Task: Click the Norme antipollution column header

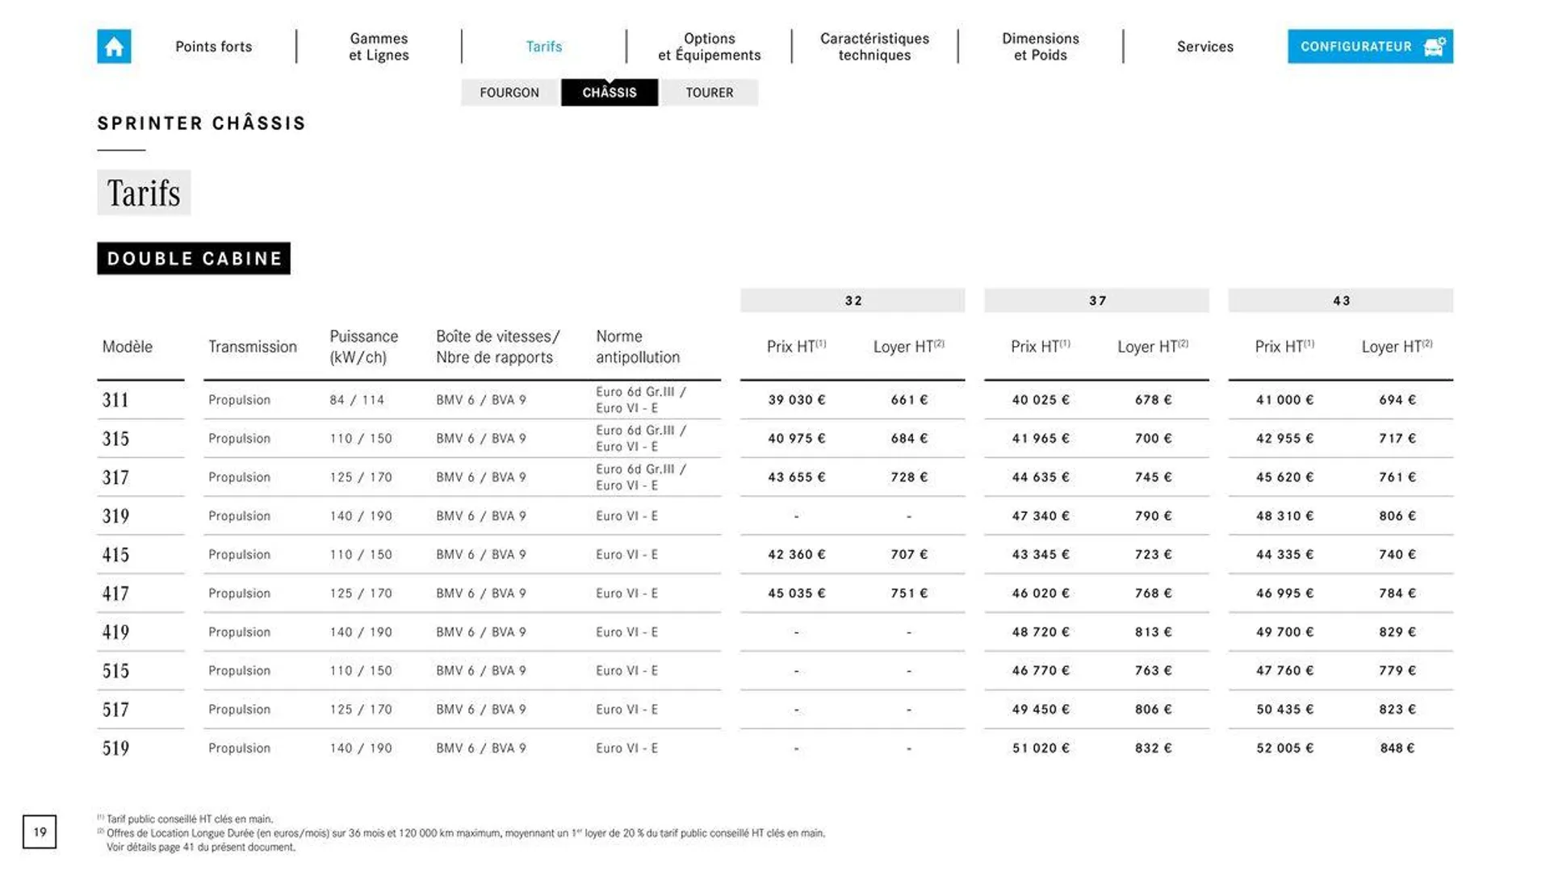Action: [638, 347]
